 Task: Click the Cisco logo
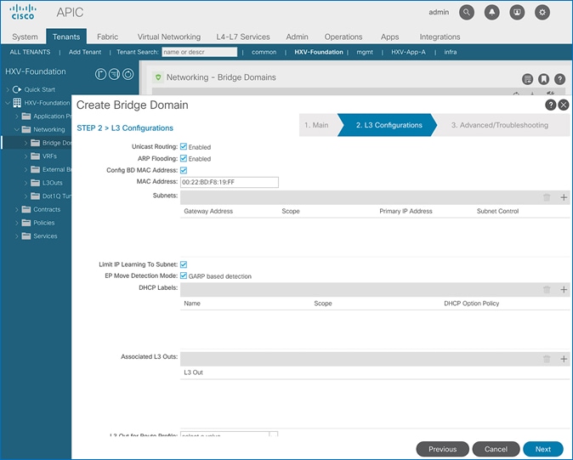[23, 12]
